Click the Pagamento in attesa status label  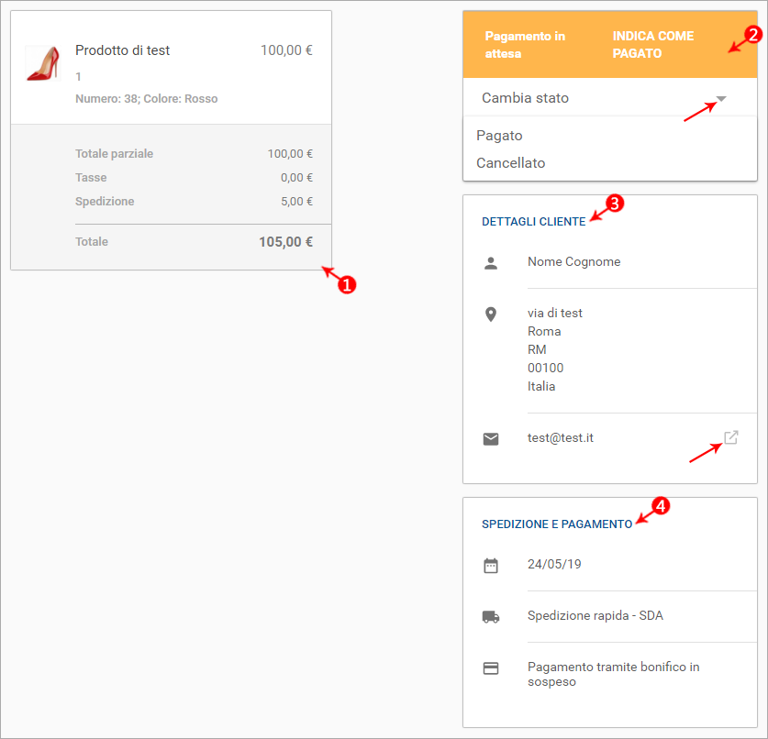coord(525,45)
